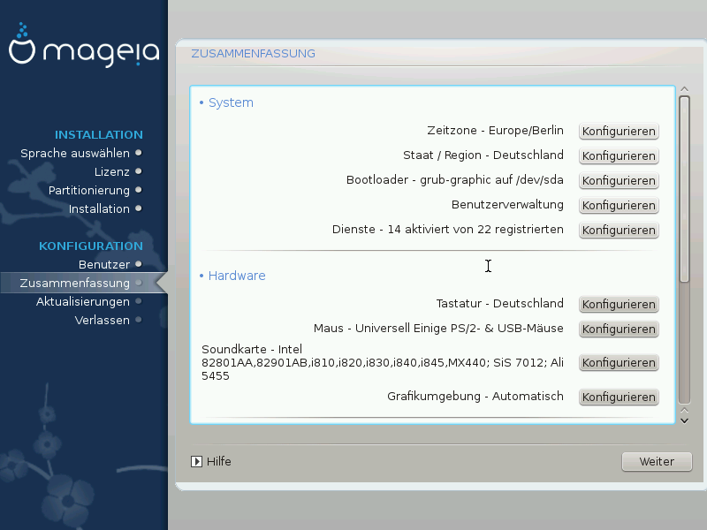
Task: Select the Partitionierung step in sidebar
Action: tap(89, 190)
